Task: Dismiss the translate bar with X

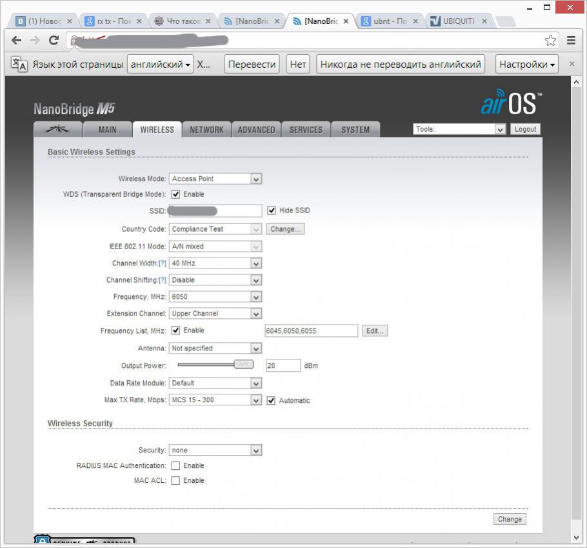Action: (572, 64)
